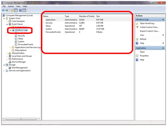Expand the Task Scheduler tree node
The width and height of the screenshot is (167, 126).
pos(7,21)
